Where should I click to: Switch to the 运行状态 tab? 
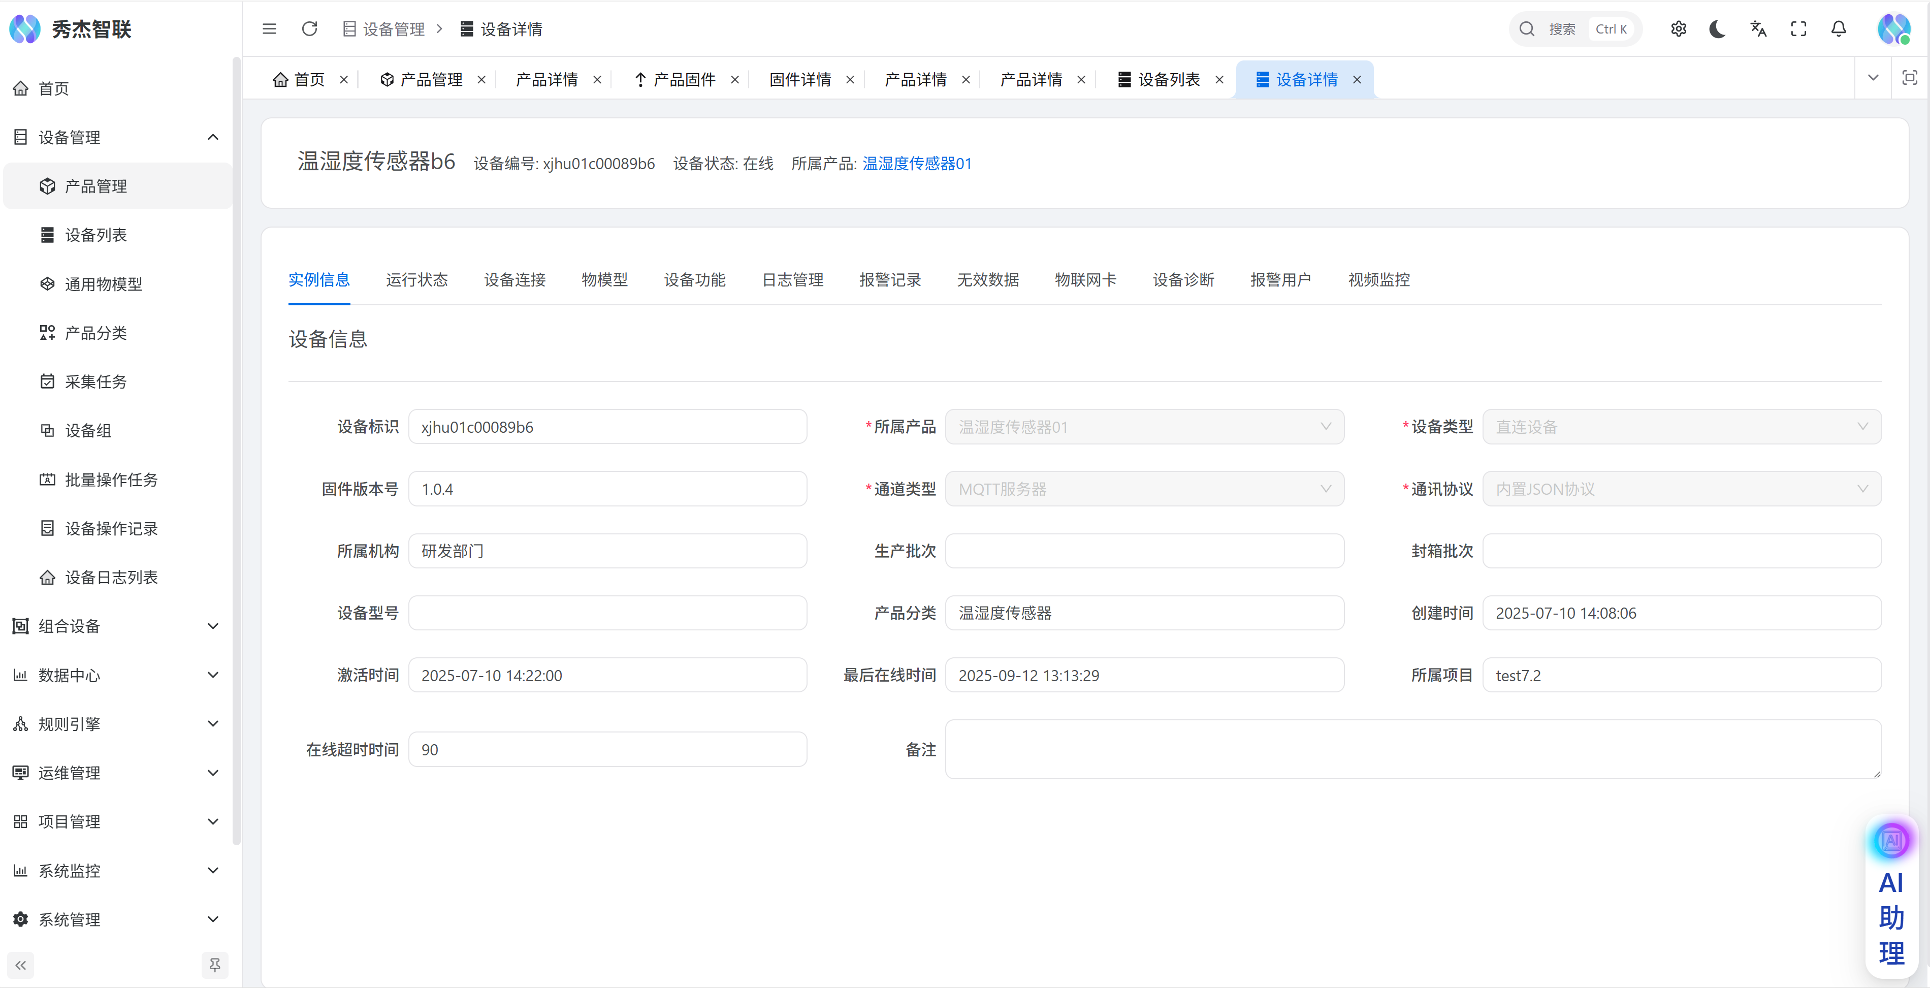pos(416,279)
